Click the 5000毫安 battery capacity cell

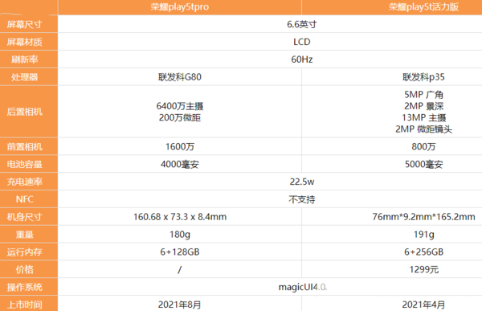[423, 164]
